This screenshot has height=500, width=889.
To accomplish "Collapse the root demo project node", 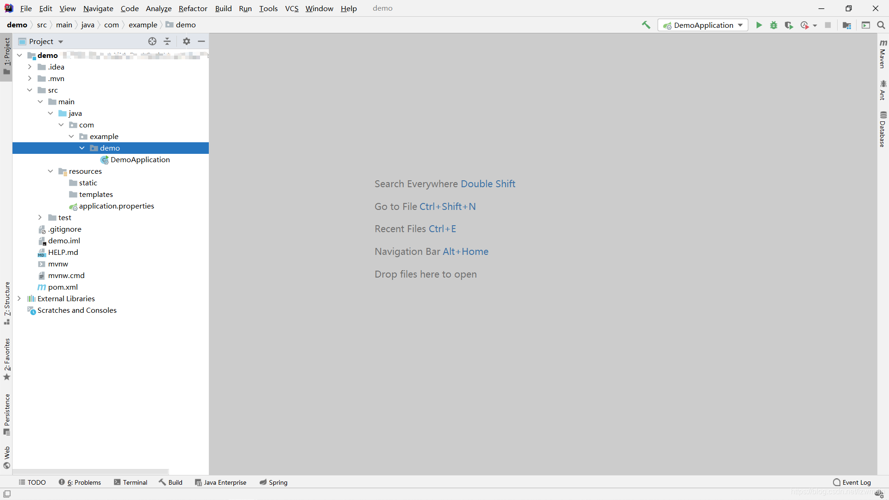I will pos(19,55).
